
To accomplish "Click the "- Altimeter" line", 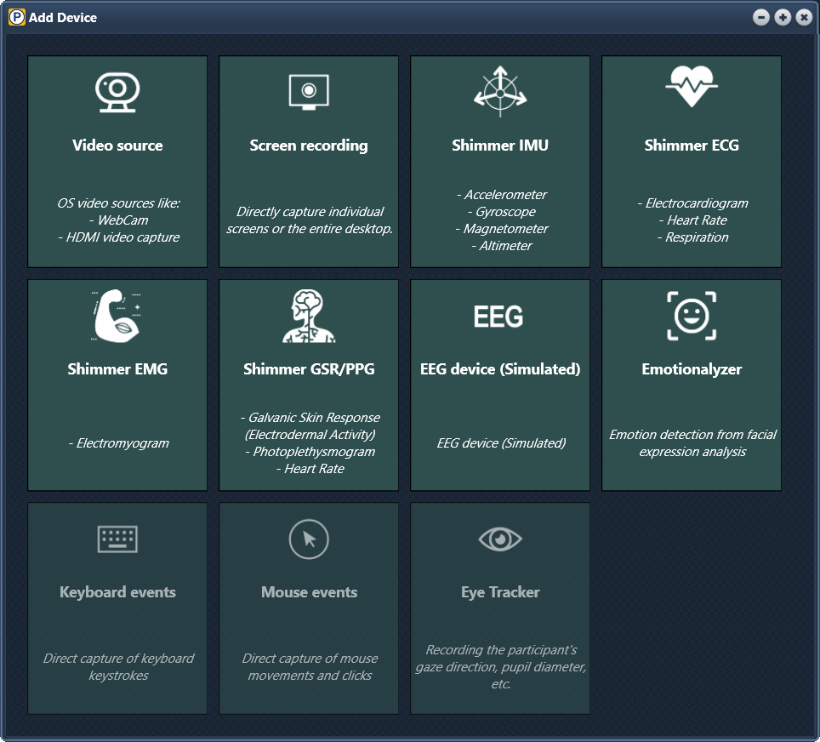I will click(x=502, y=245).
